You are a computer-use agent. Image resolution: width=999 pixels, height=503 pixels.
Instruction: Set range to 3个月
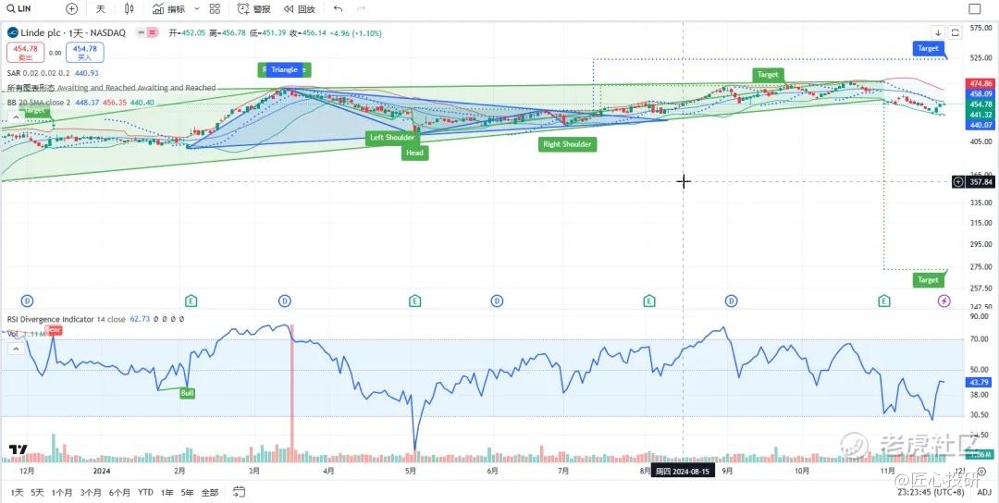coord(91,492)
